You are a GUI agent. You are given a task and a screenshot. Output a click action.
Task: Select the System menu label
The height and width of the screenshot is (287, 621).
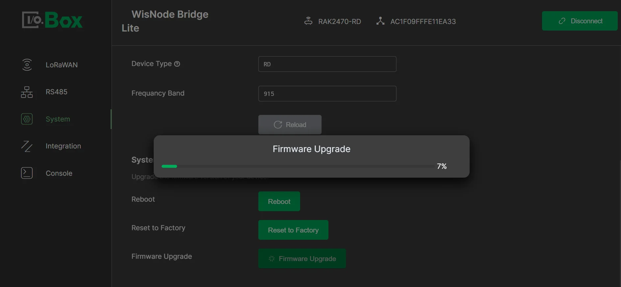58,119
